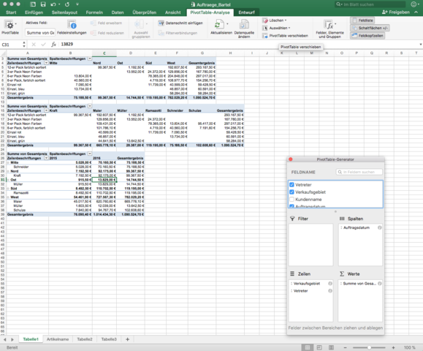Collapse the West group in pivot
The image size is (423, 351).
[8, 197]
